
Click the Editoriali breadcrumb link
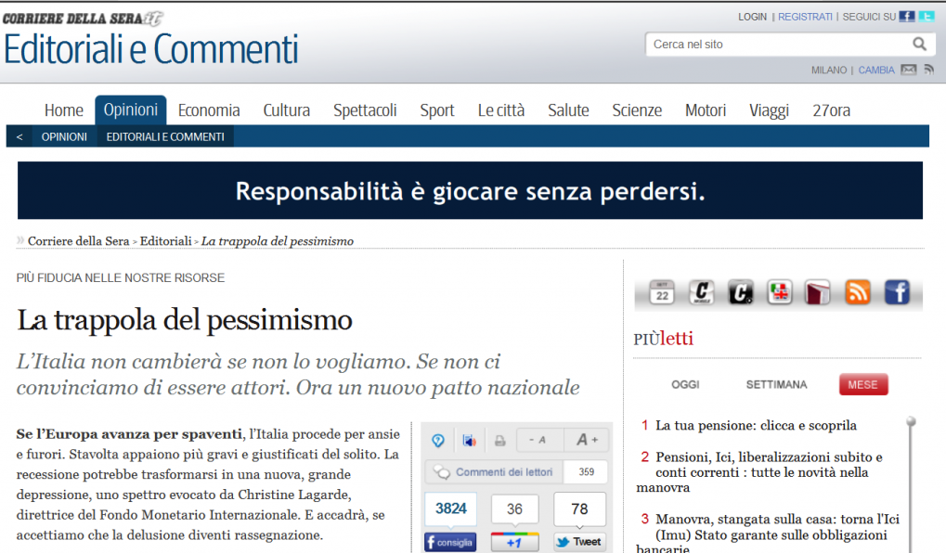coord(166,241)
